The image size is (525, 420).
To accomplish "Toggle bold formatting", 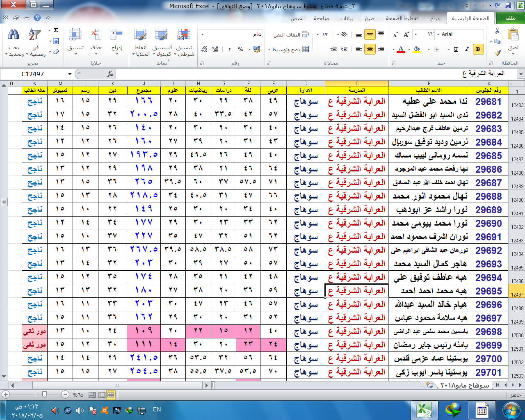I will click(x=478, y=49).
